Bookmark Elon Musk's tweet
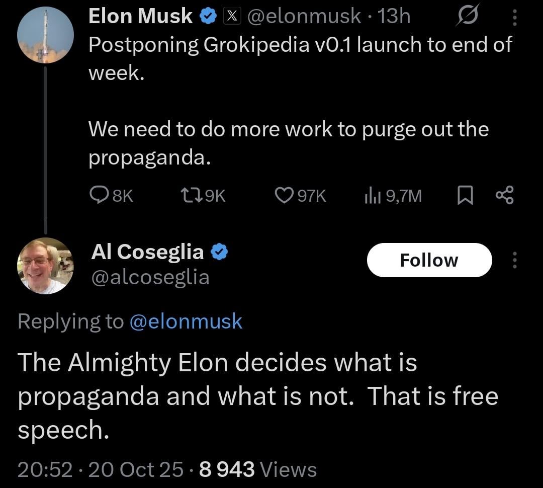Screen dimensions: 543x488 tap(465, 195)
